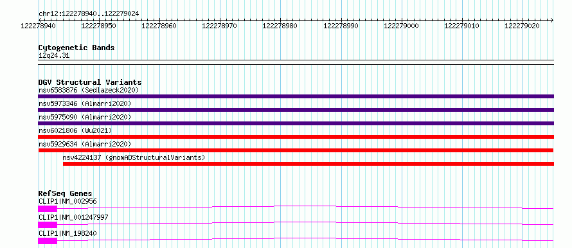Click ruler position 122278950
Screen dimensions: 572x248
pos(98,26)
